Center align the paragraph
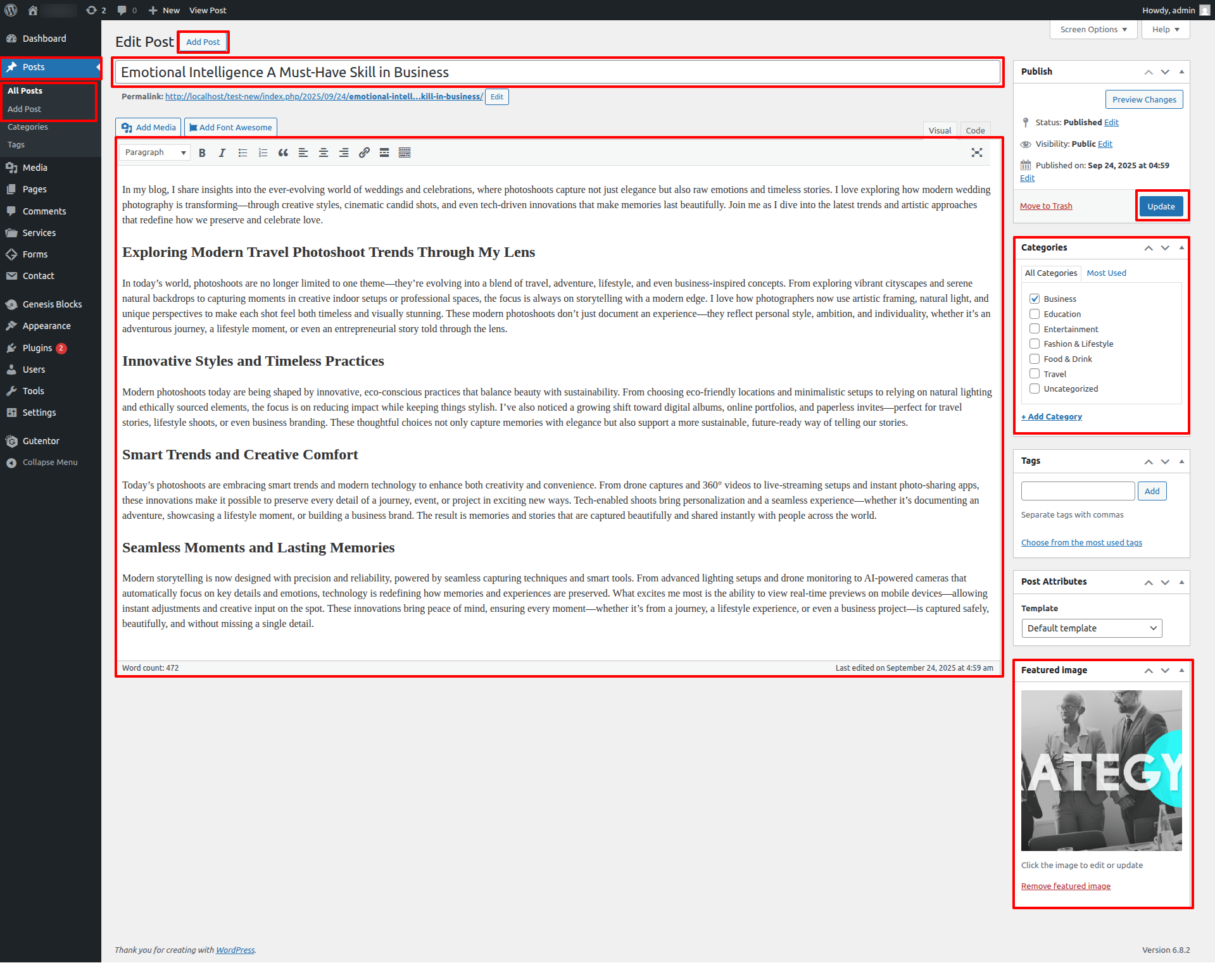 (324, 152)
